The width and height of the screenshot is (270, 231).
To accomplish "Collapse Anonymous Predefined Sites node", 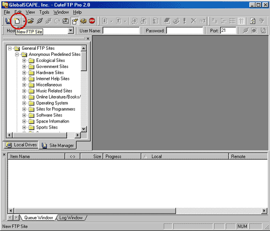I will click(x=17, y=54).
